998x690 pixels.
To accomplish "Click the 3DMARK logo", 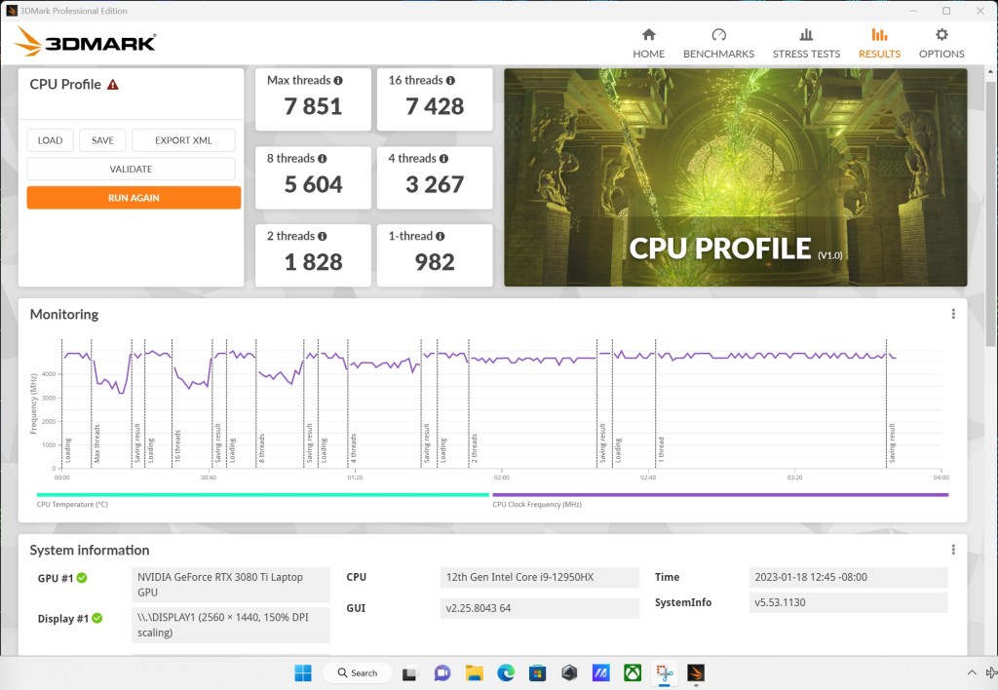I will 86,42.
